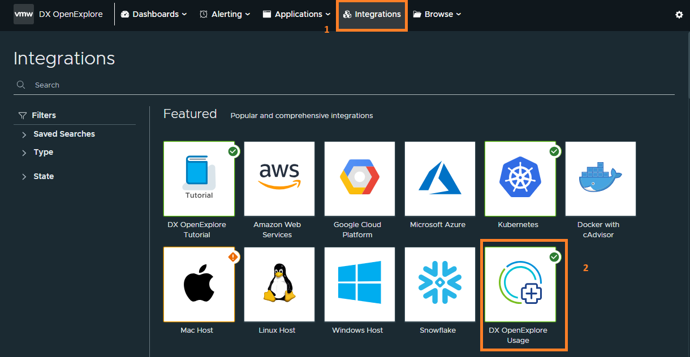Open the Microsoft Azure integration tile
This screenshot has height=357, width=690.
click(440, 178)
